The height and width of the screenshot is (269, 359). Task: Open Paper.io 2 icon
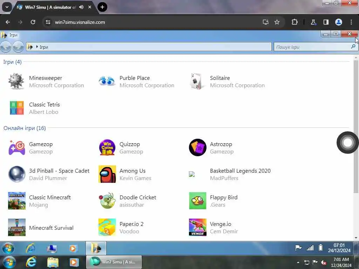pyautogui.click(x=107, y=227)
